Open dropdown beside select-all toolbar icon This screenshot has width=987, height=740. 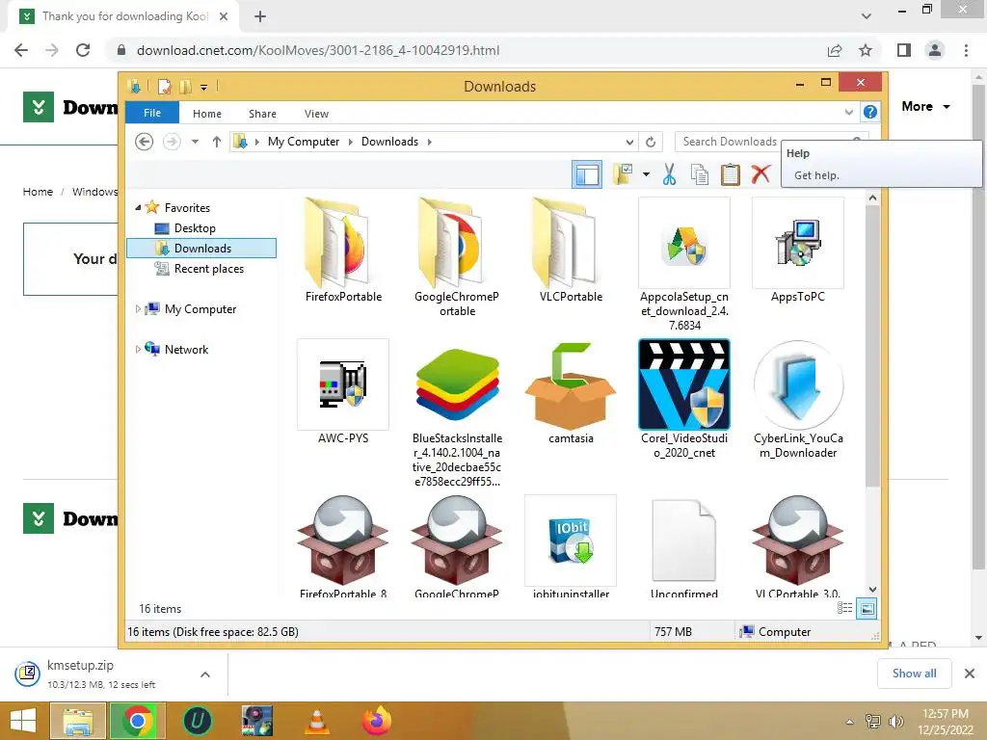click(646, 174)
